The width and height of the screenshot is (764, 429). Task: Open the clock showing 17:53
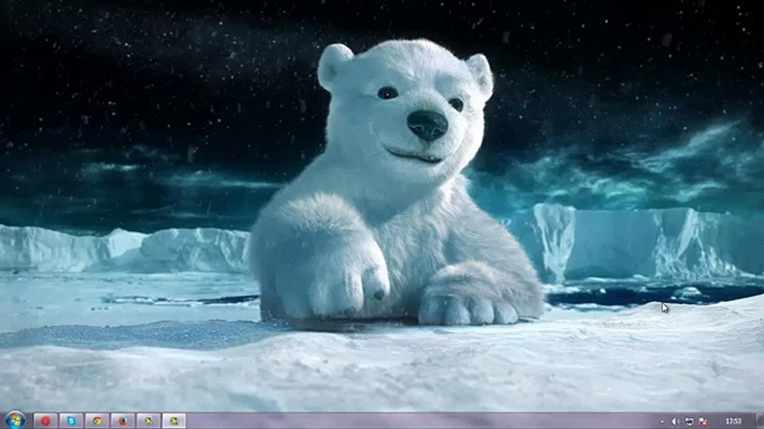pyautogui.click(x=734, y=421)
